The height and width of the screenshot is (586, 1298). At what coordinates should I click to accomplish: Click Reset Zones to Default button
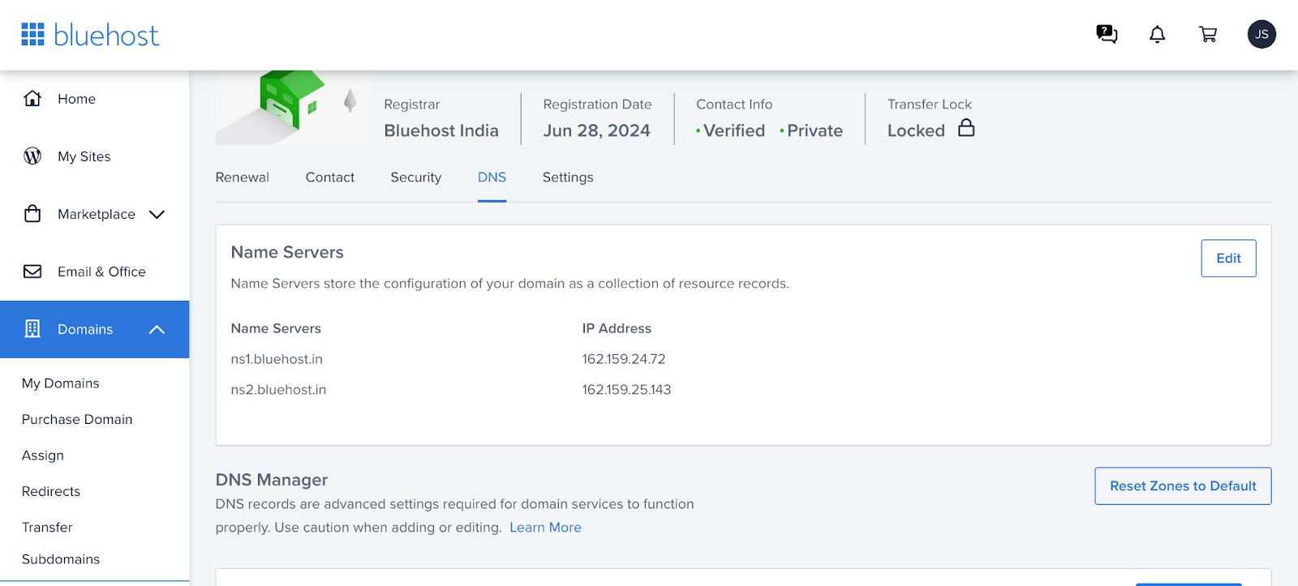pos(1183,485)
